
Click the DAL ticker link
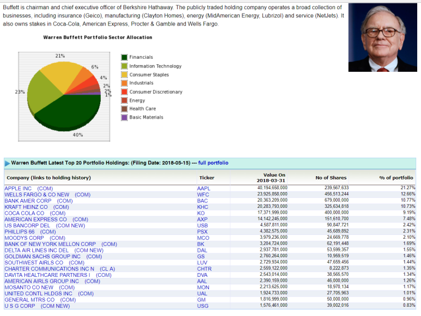click(x=202, y=250)
